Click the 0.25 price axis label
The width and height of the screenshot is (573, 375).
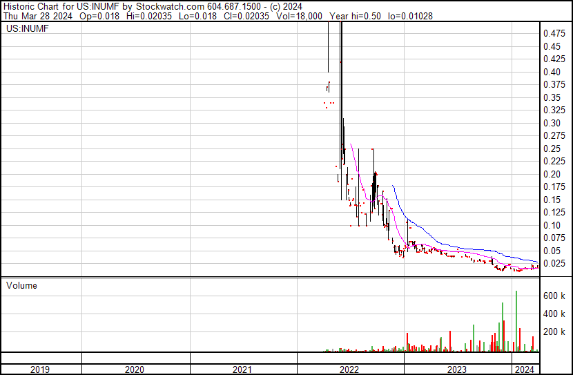tap(551, 148)
